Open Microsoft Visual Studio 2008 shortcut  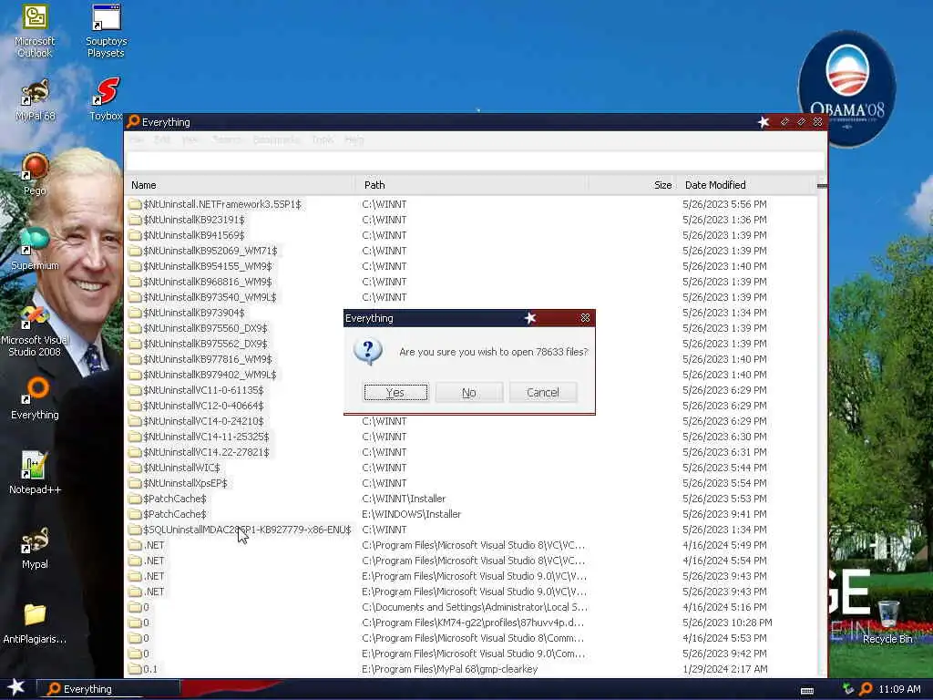tap(35, 331)
